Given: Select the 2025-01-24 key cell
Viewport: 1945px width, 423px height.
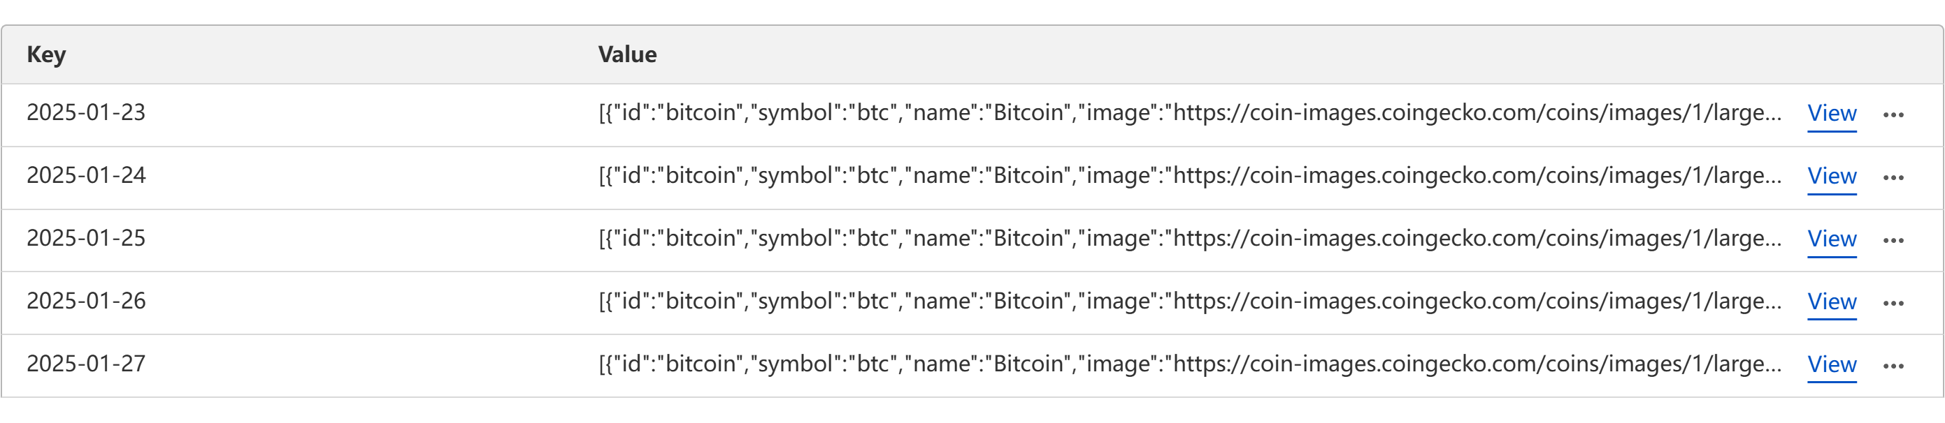Looking at the screenshot, I should click(86, 175).
